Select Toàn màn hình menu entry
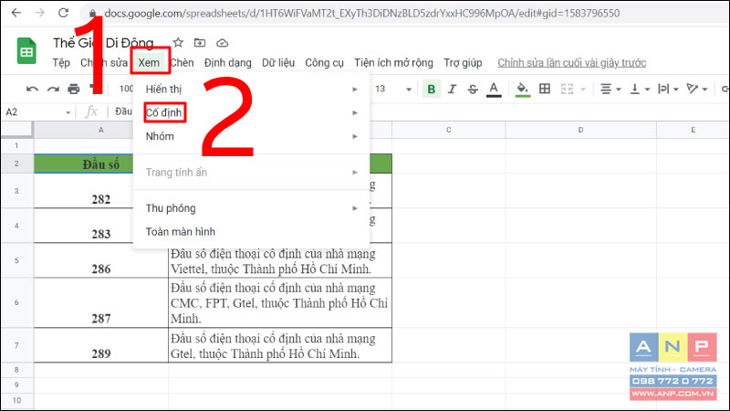Screen dimensions: 730x411 click(252, 232)
